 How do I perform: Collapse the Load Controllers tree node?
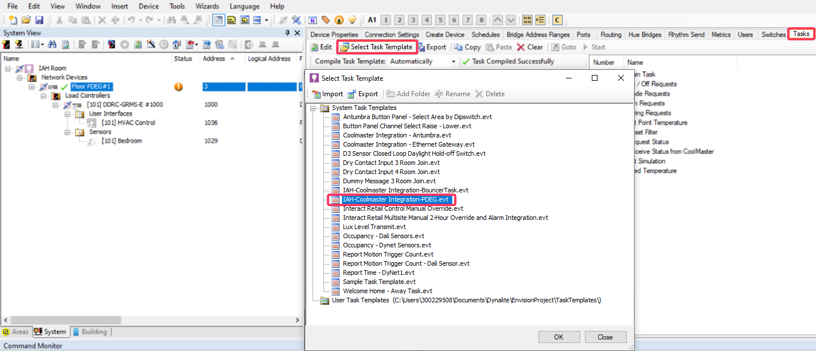[x=44, y=96]
